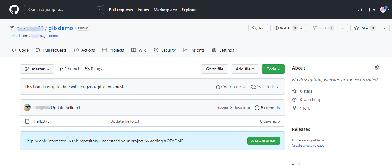
Task: Focus the Search or jump to field
Action: [64, 9]
